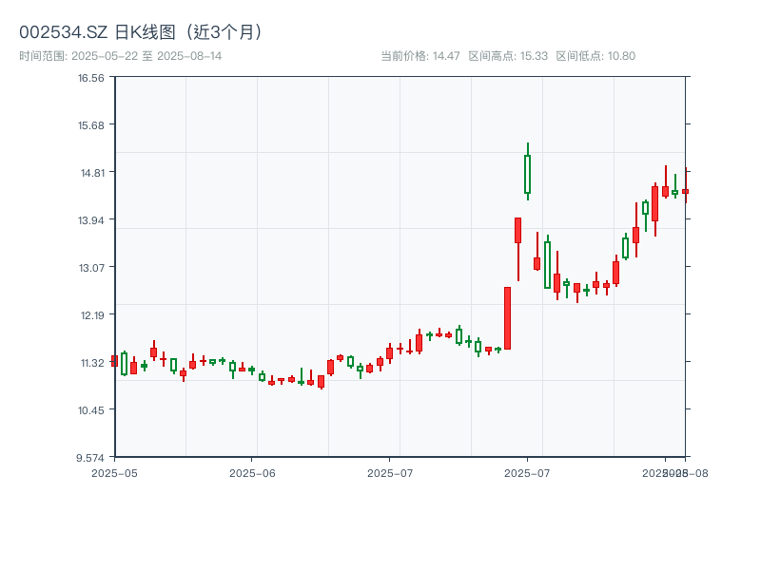Viewport: 761px width, 570px height.
Task: Click the 15.68 y-axis label
Action: [x=91, y=125]
